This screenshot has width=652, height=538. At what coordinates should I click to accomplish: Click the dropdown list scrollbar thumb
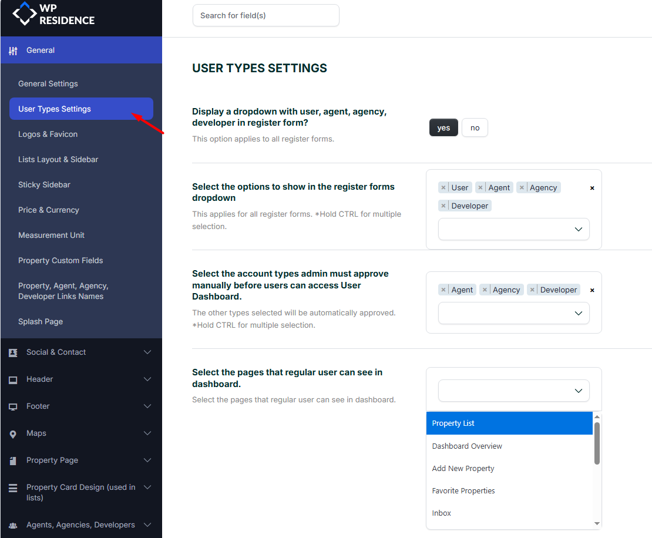597,443
